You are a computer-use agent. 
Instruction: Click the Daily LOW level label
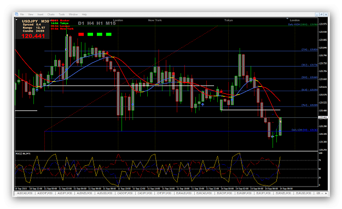(x=304, y=130)
